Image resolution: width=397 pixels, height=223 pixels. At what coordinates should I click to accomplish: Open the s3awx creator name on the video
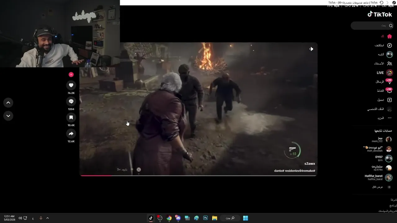tap(310, 164)
